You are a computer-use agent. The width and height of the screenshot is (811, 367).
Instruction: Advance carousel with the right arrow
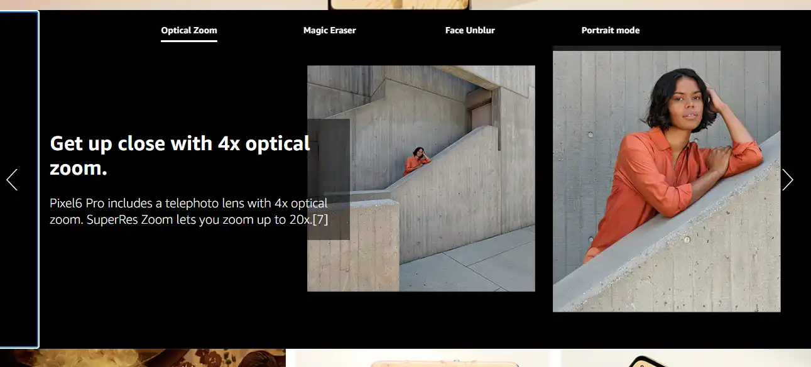[788, 180]
